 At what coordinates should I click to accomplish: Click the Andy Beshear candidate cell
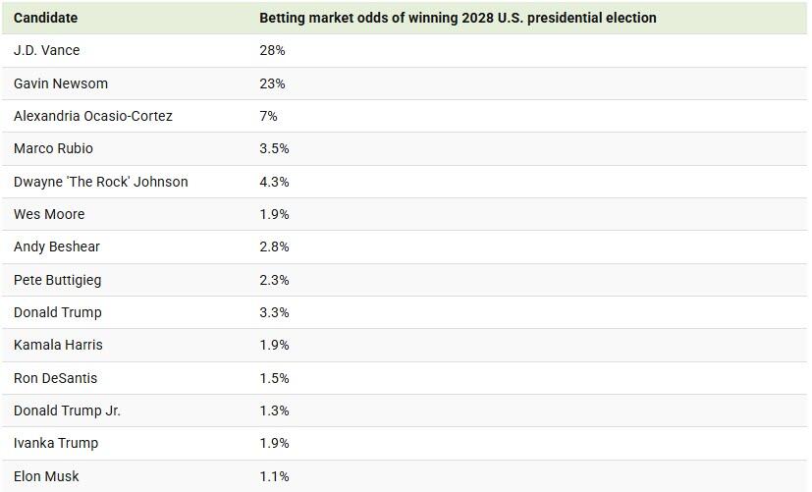pyautogui.click(x=57, y=246)
